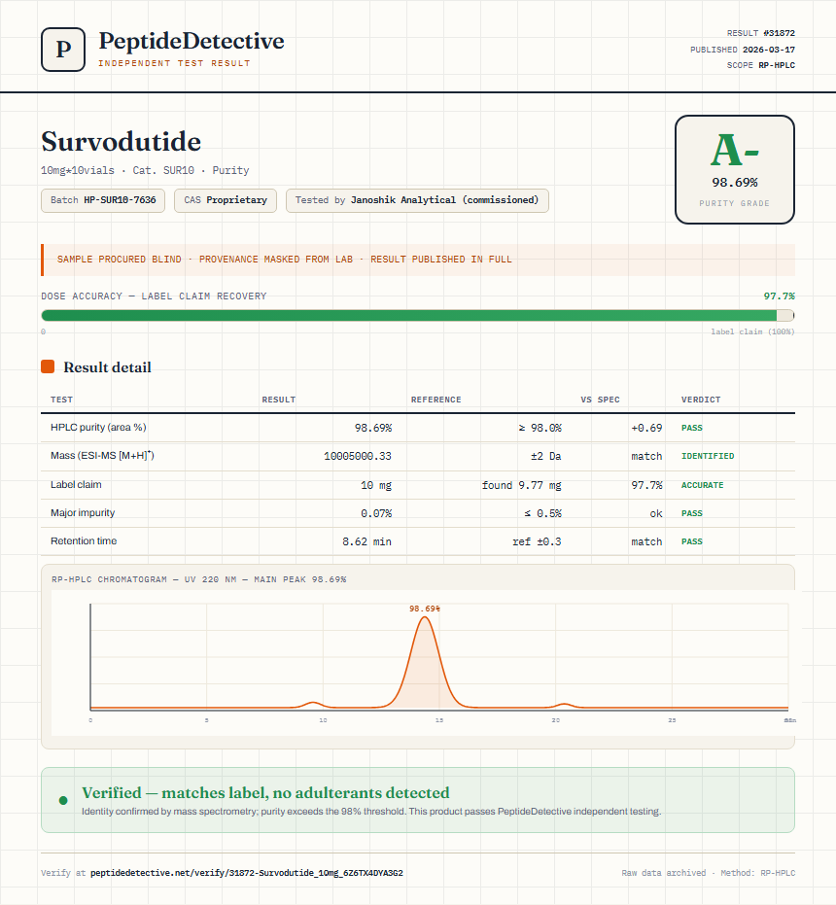Click the PUBLISHED 2026-03-17 date

coord(743,50)
